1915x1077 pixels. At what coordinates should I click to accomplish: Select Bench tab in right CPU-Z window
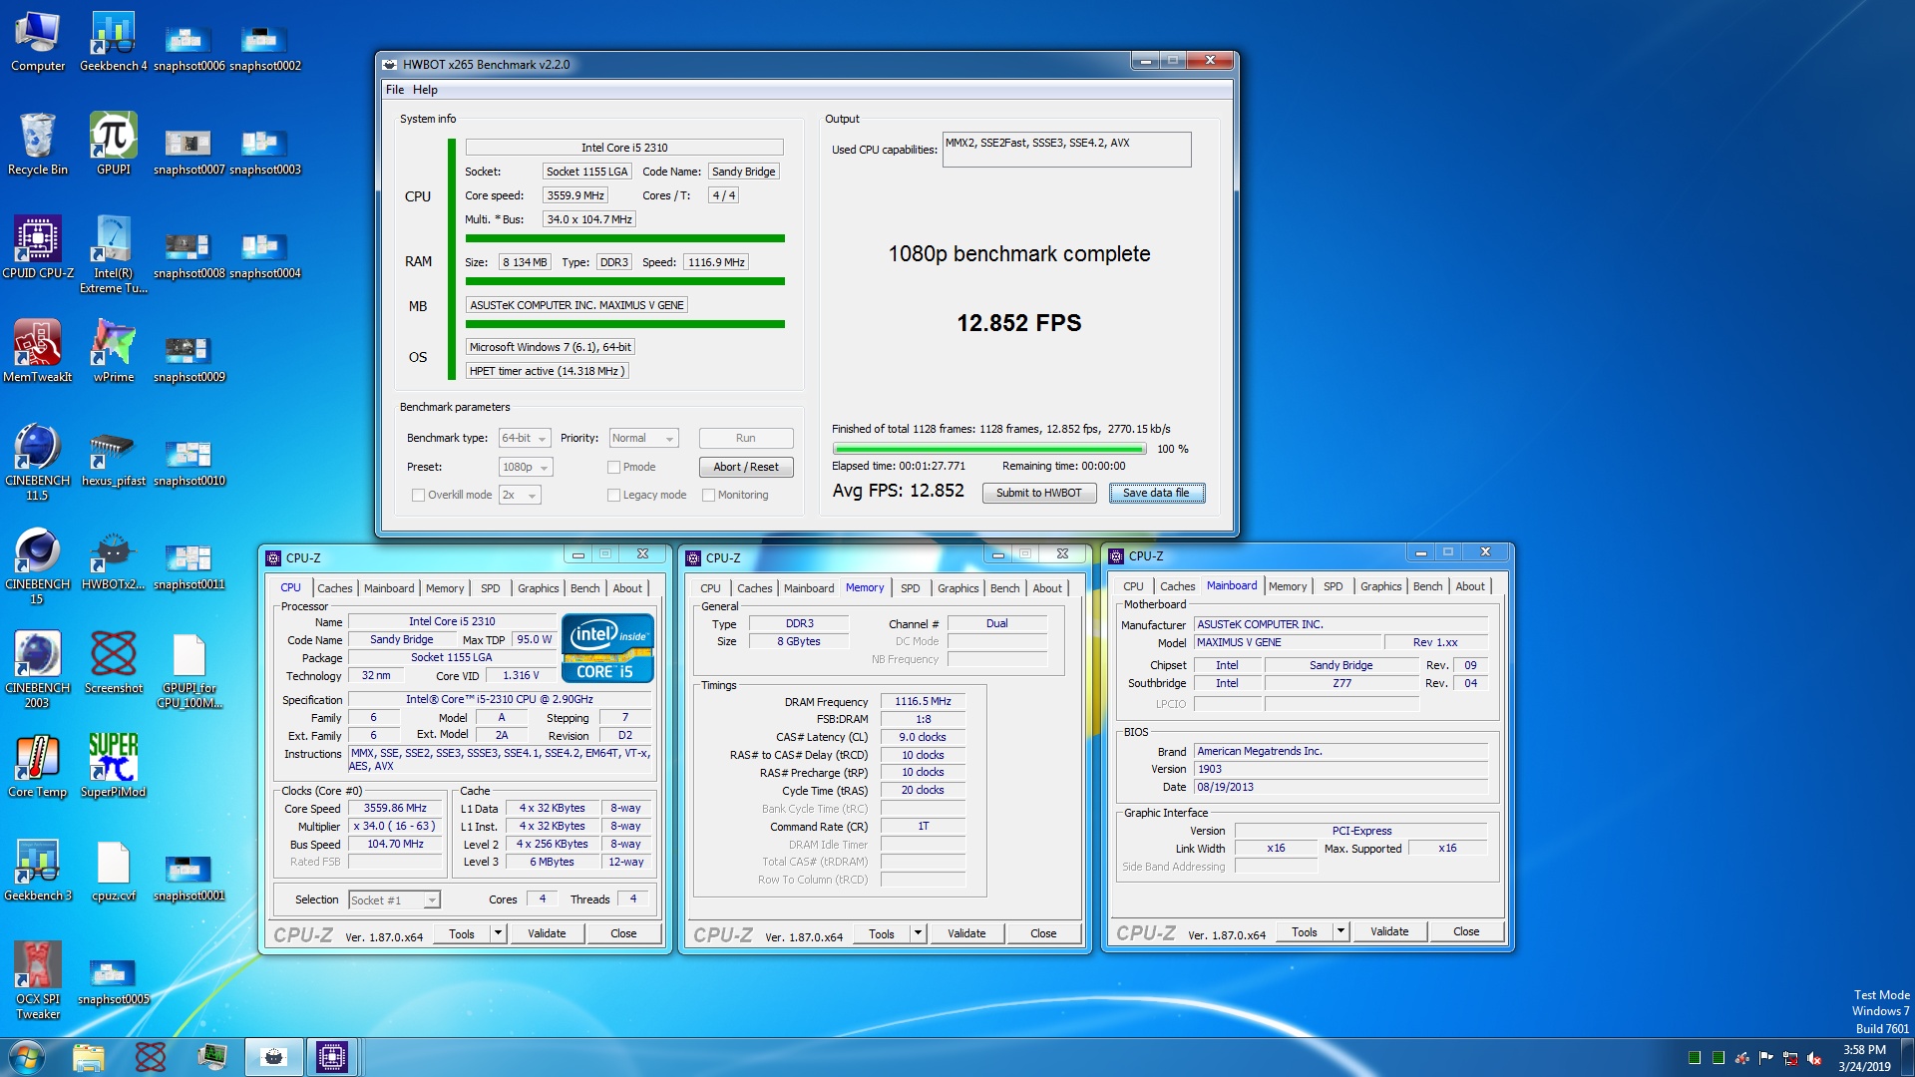[x=1427, y=586]
